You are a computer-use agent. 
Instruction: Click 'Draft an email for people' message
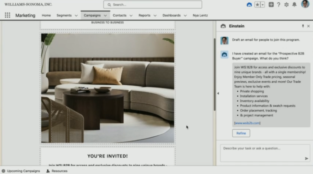coord(266,40)
